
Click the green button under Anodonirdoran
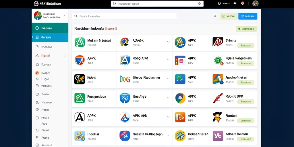click(x=246, y=82)
